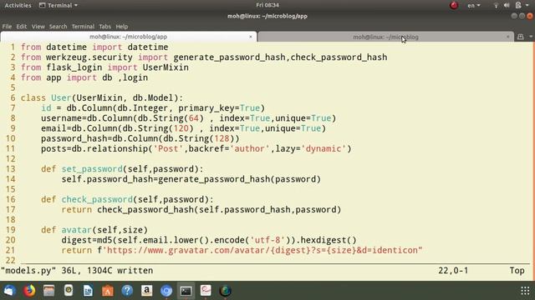Image resolution: width=535 pixels, height=300 pixels.
Task: Click the 'check_password' function name on line 16
Action: click(97, 200)
